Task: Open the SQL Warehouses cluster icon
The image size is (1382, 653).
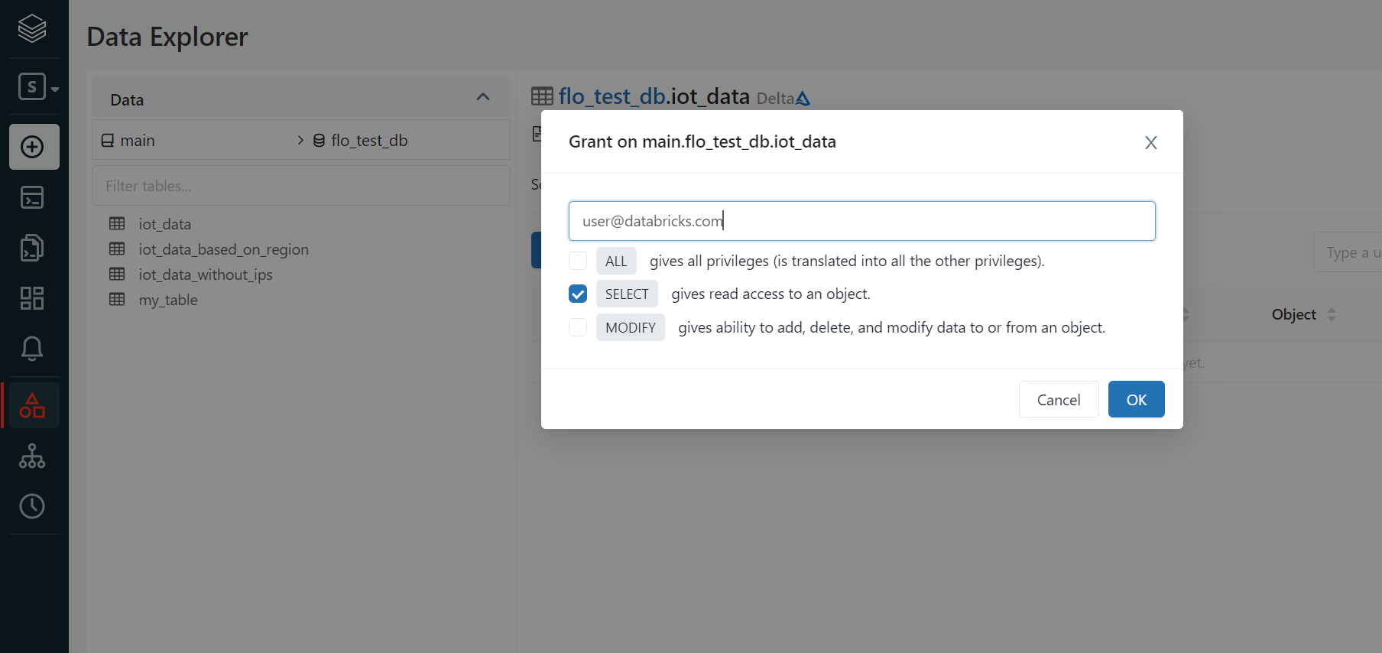Action: pyautogui.click(x=32, y=456)
